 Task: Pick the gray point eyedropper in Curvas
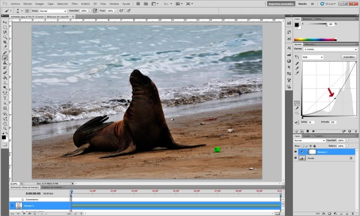297,68
